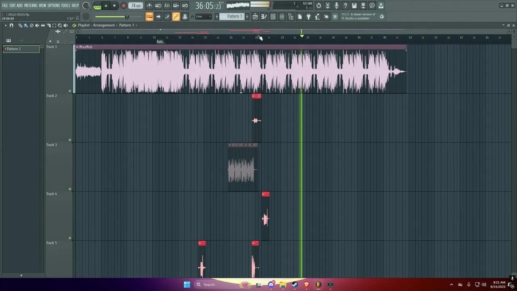Toggle mute switch for Track 2
The image size is (517, 291).
click(70, 140)
